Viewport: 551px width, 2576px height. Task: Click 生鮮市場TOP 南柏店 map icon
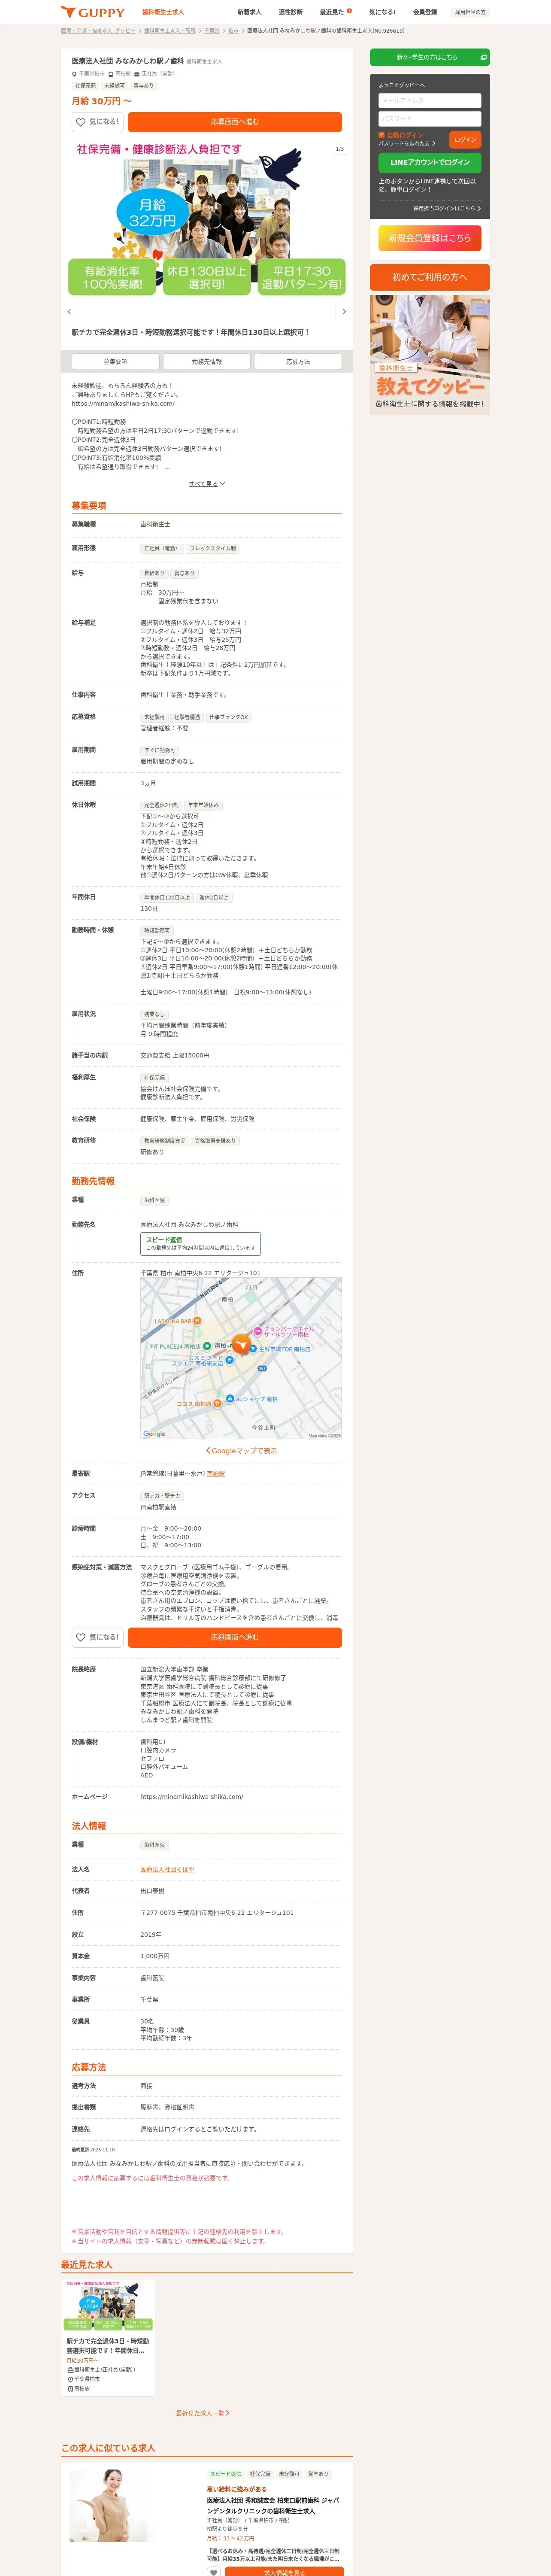point(253,1349)
